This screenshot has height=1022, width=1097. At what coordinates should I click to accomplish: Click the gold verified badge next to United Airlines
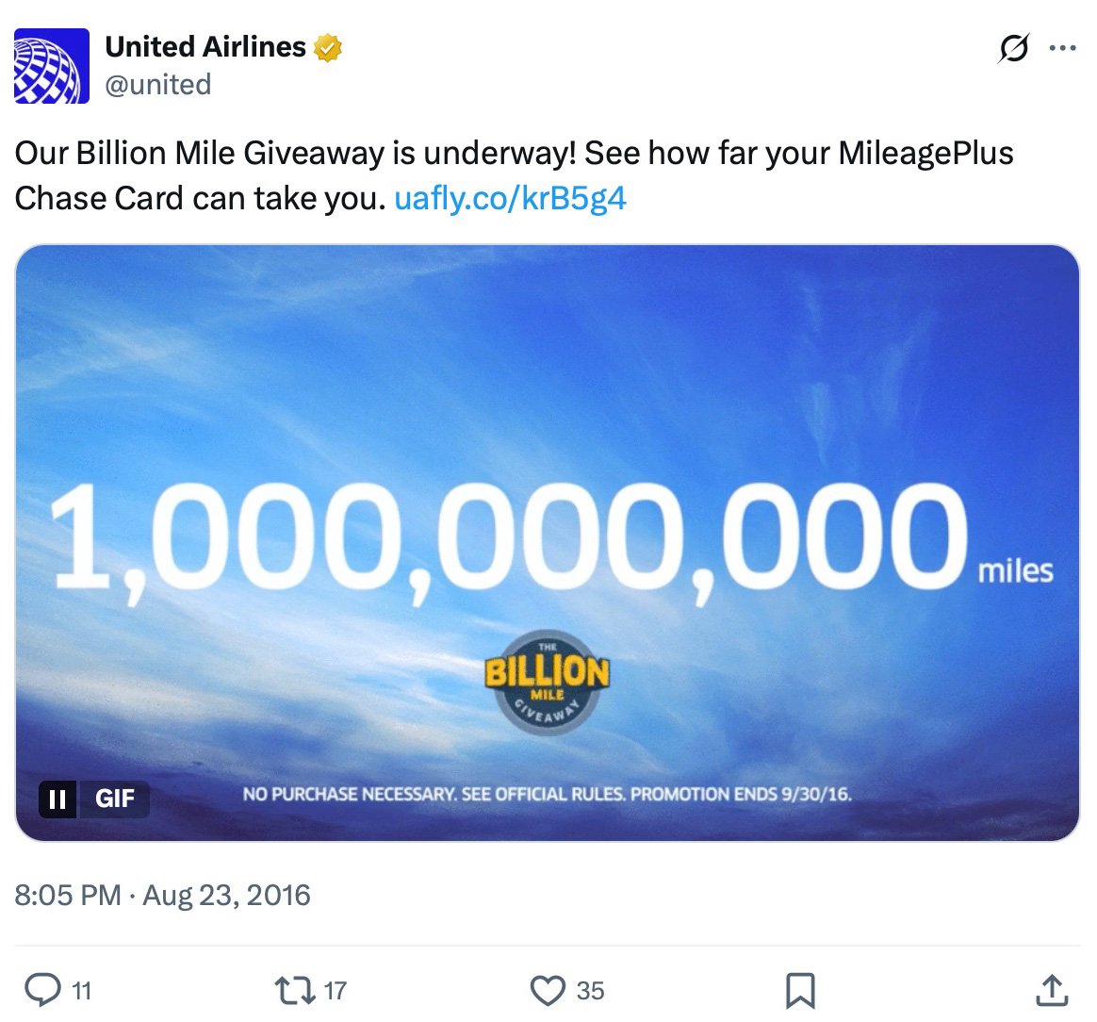point(328,45)
